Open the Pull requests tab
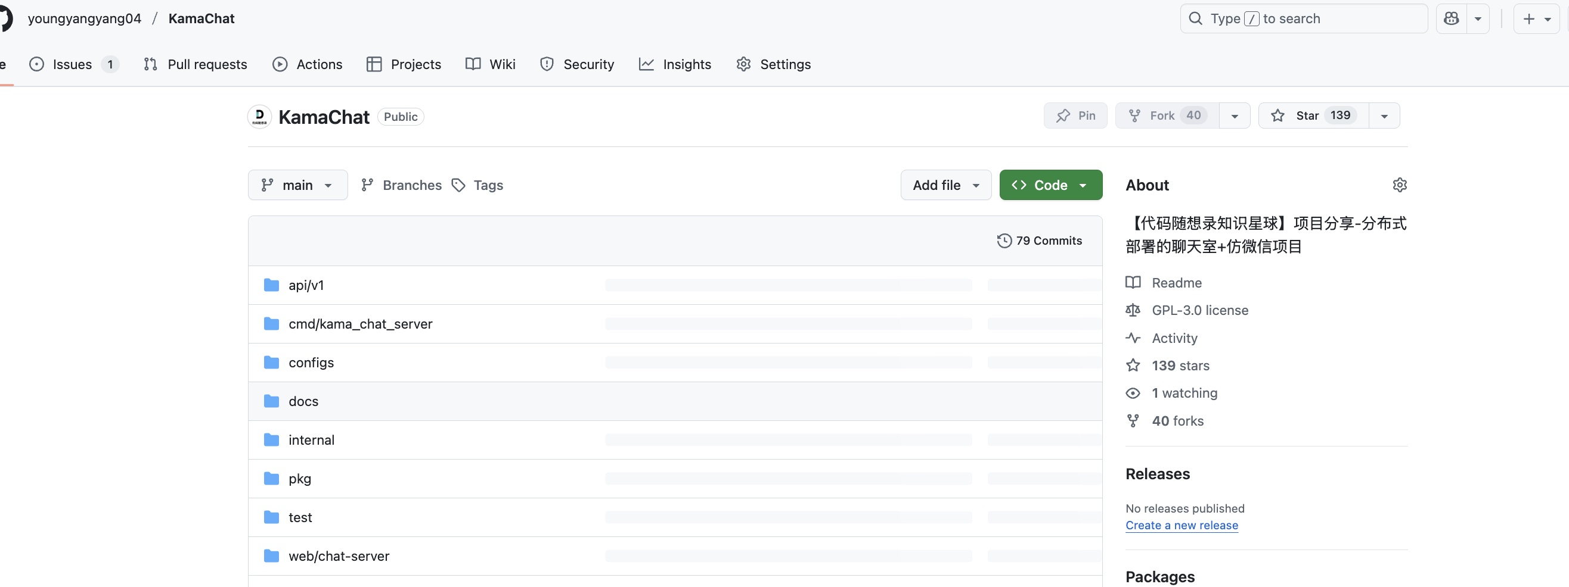Viewport: 1569px width, 587px height. tap(196, 64)
